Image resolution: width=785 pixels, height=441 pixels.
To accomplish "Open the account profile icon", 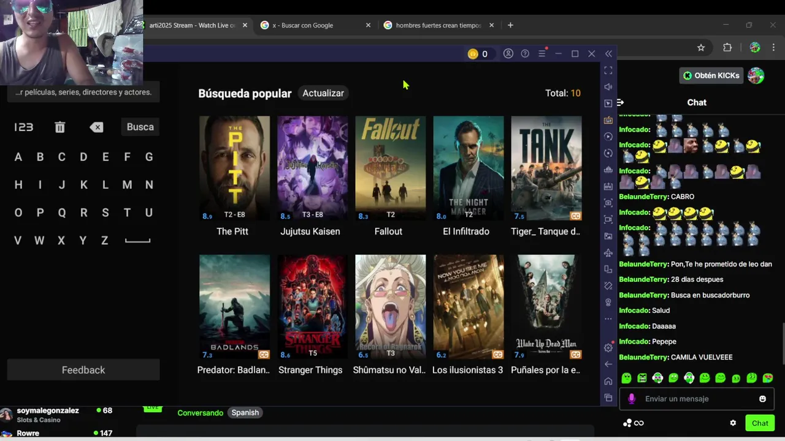I will coord(508,54).
